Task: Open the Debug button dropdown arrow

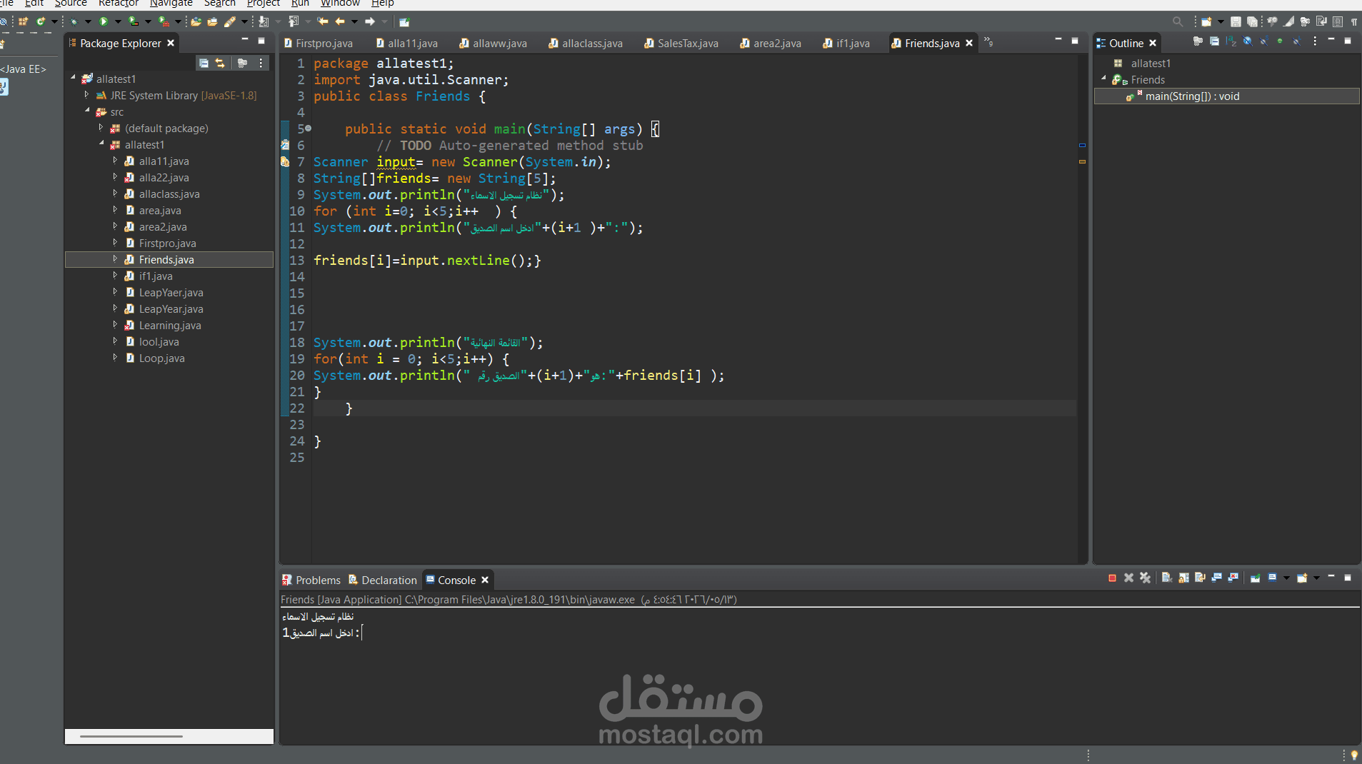Action: (x=88, y=21)
